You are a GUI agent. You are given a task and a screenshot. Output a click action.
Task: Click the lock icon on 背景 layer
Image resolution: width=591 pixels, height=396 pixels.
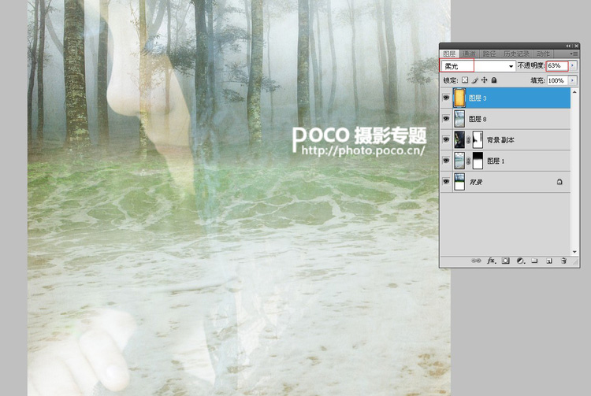point(559,182)
